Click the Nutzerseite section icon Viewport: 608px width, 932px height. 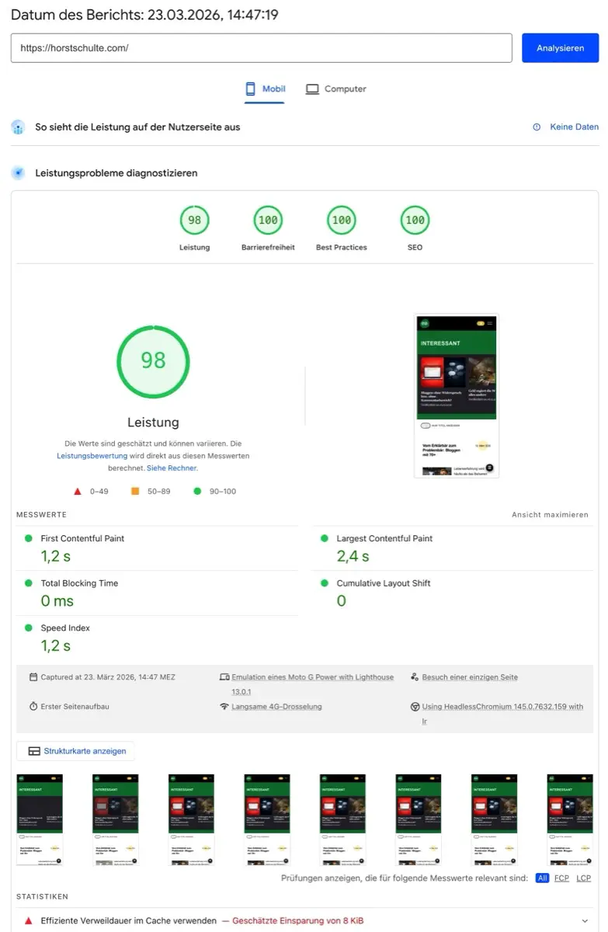click(19, 127)
